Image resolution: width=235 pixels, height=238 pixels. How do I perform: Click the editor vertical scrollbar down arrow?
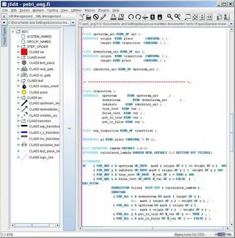pos(232,225)
